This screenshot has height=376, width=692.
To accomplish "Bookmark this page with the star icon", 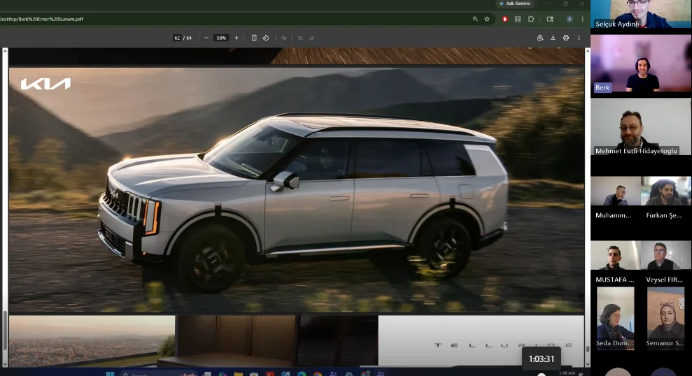I will point(487,19).
